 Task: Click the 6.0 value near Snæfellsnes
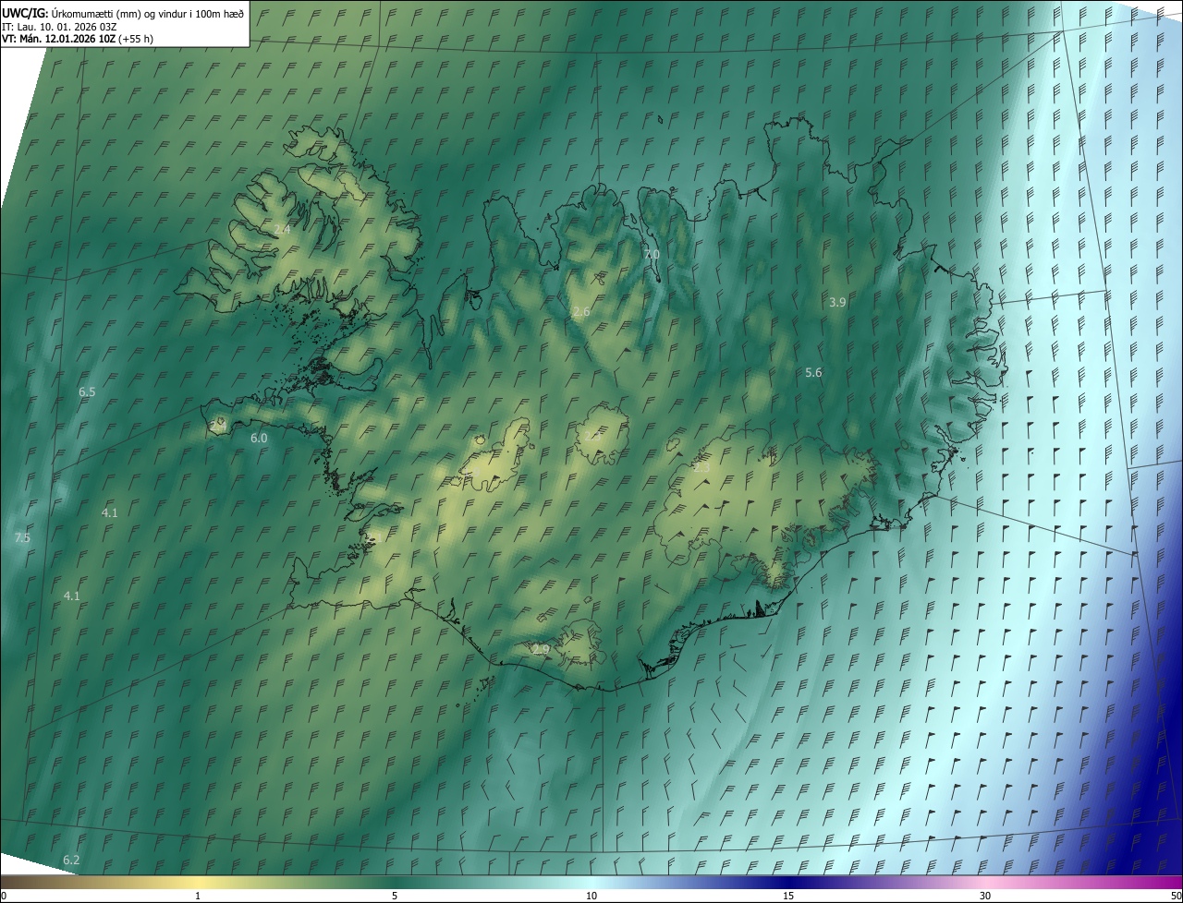tap(259, 439)
